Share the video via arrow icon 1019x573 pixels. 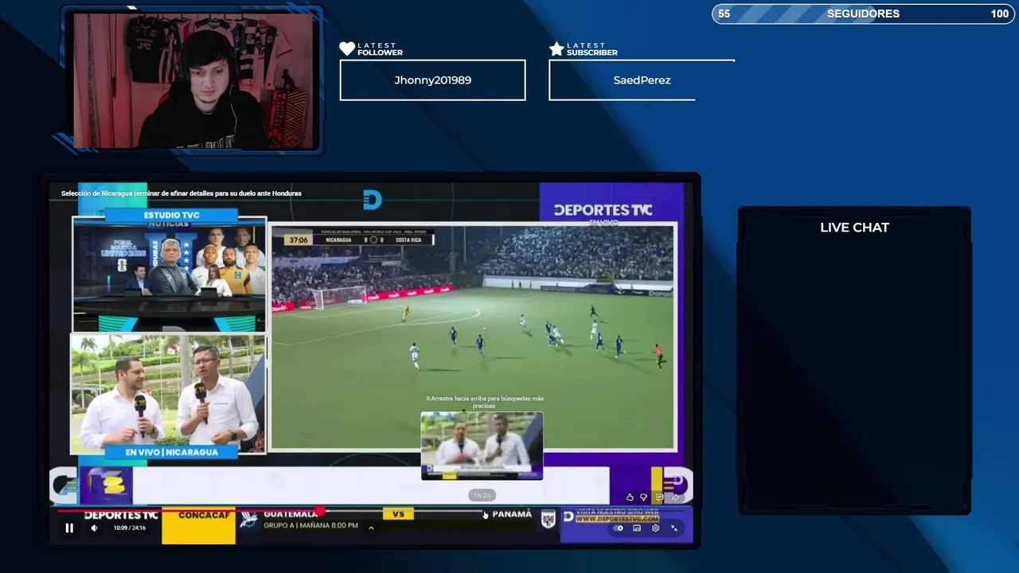click(675, 497)
